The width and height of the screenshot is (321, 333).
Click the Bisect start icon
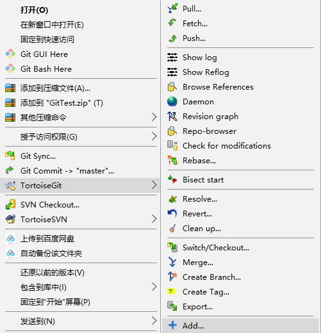172,179
